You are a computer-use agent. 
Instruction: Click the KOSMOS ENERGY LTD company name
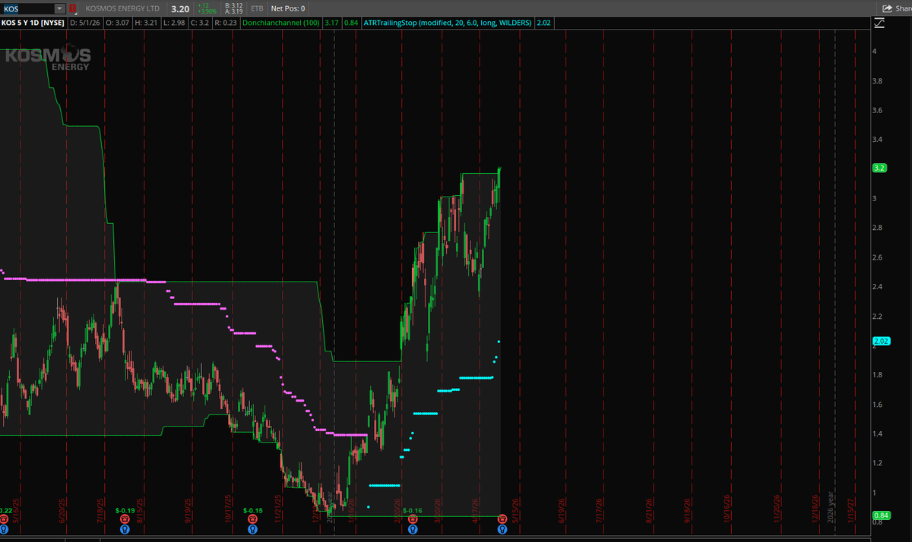click(122, 8)
